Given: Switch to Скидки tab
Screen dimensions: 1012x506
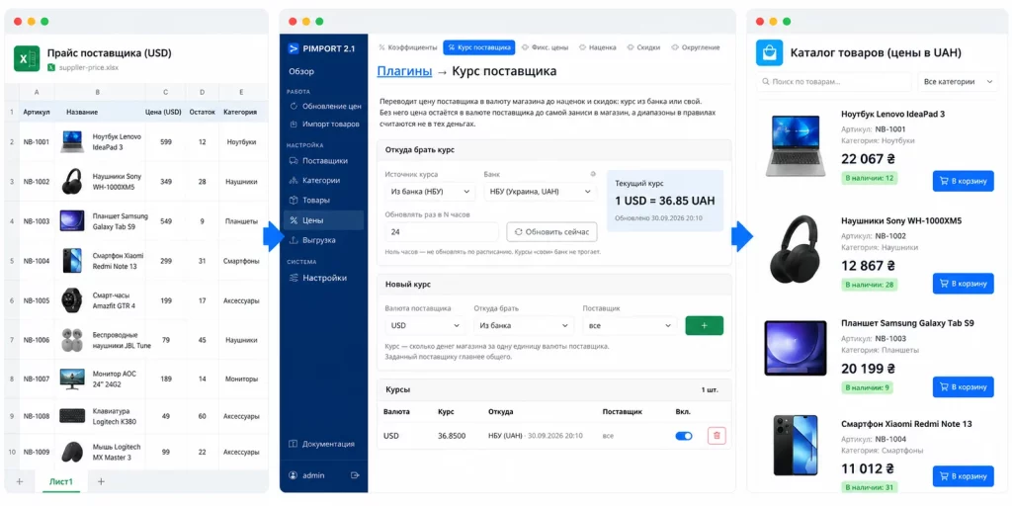Looking at the screenshot, I should point(643,47).
